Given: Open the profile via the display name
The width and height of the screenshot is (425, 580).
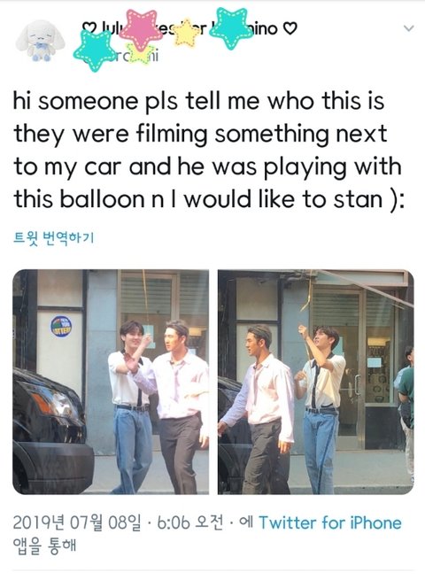Looking at the screenshot, I should click(x=189, y=28).
